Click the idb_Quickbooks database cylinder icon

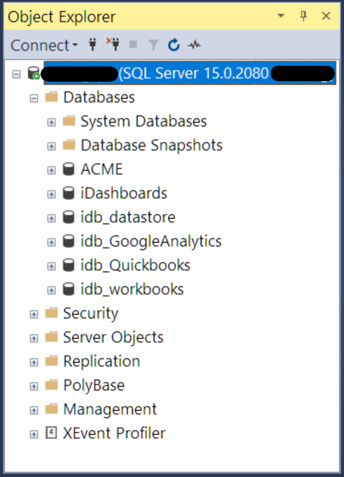[69, 265]
